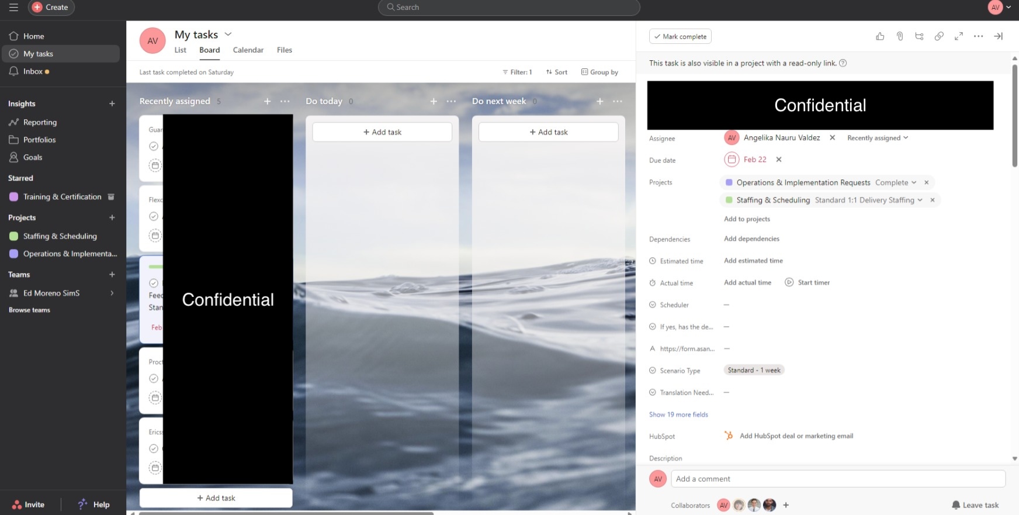
Task: Start timer for actual time
Action: pyautogui.click(x=807, y=282)
